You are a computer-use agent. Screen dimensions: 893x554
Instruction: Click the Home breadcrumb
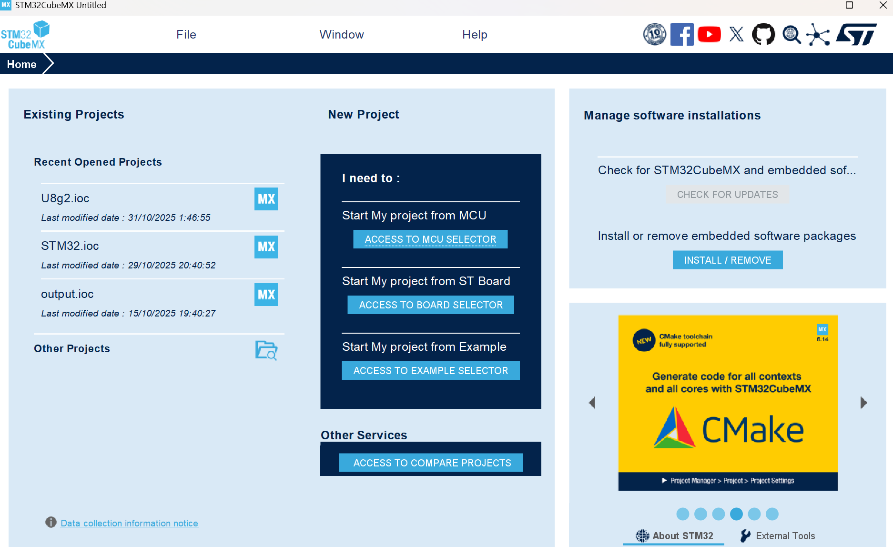[21, 64]
